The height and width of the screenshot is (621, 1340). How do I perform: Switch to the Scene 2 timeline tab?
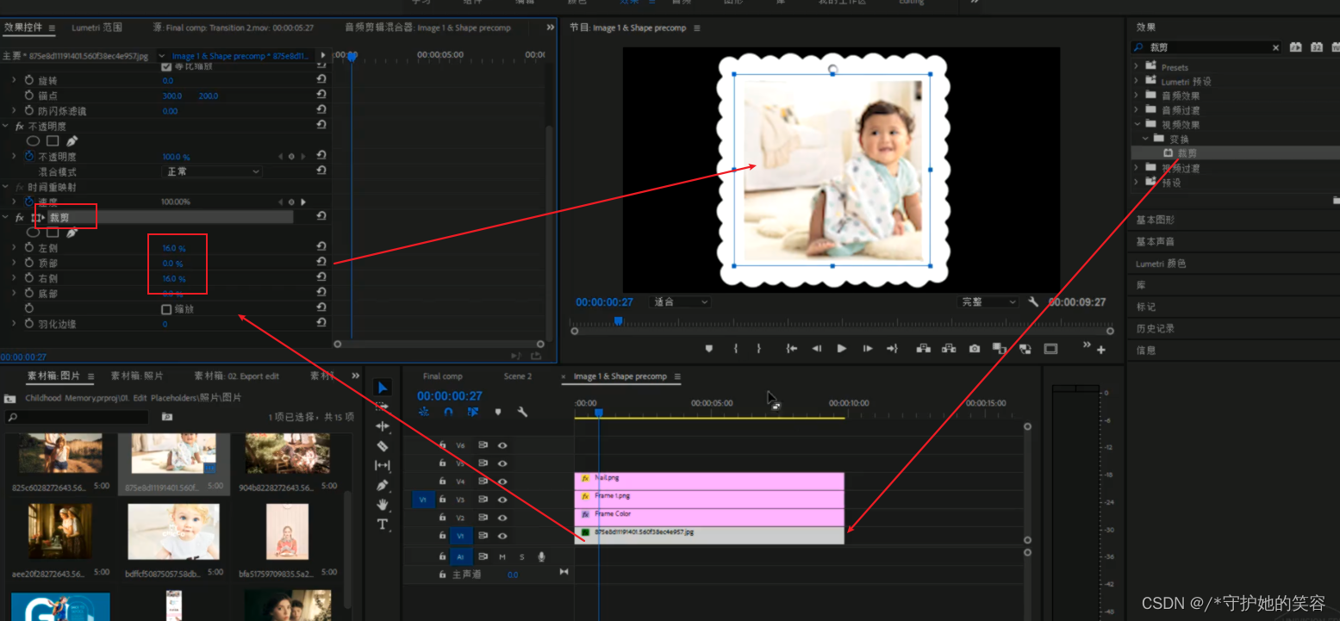pyautogui.click(x=518, y=376)
